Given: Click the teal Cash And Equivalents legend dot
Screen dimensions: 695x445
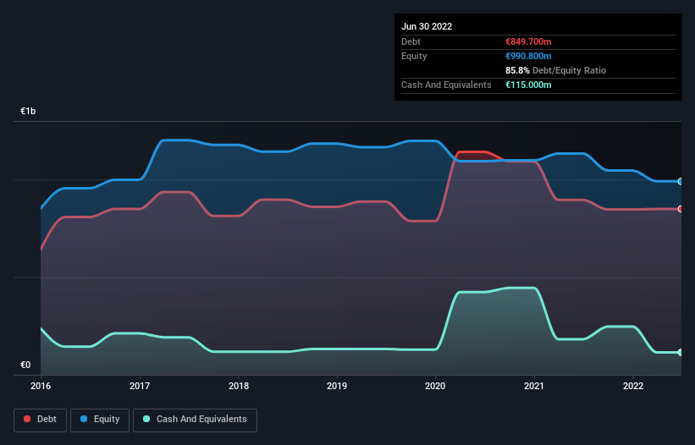Looking at the screenshot, I should [146, 419].
